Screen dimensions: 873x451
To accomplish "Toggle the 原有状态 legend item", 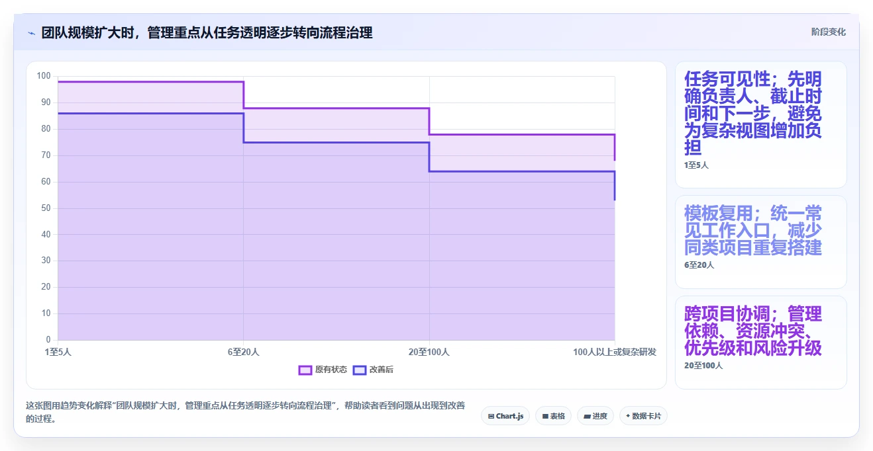I will pos(323,370).
